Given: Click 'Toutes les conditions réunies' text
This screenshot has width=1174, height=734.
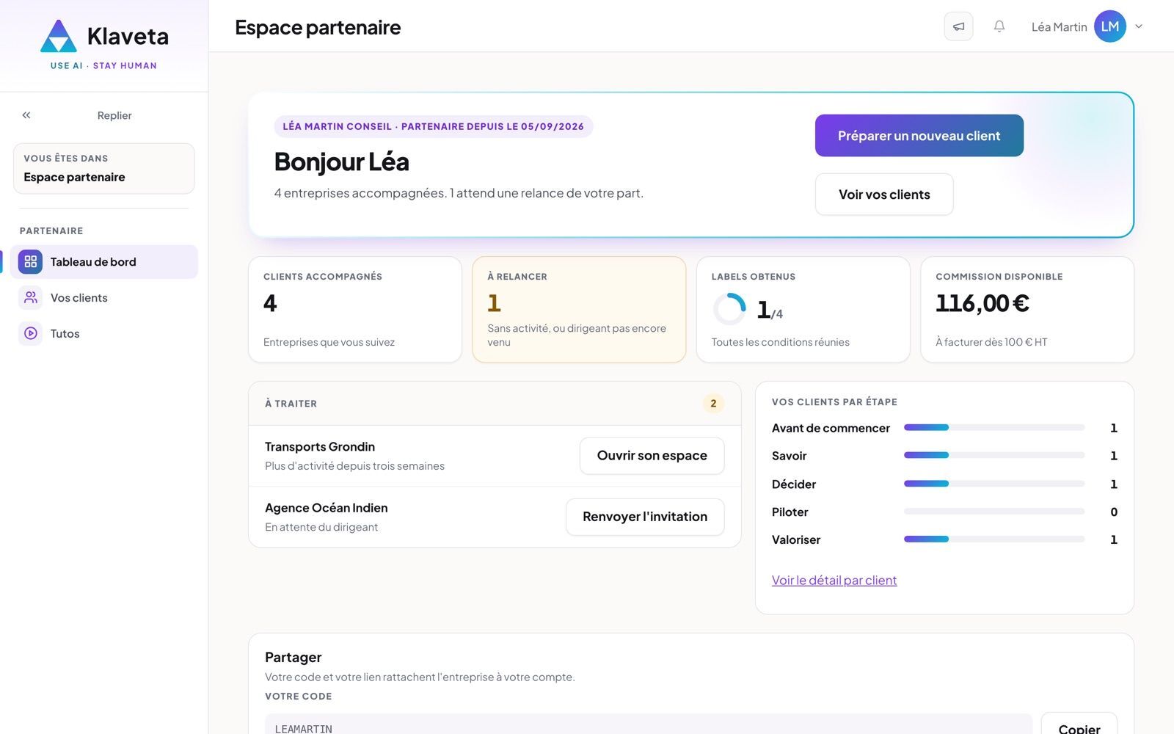Looking at the screenshot, I should click(x=780, y=342).
